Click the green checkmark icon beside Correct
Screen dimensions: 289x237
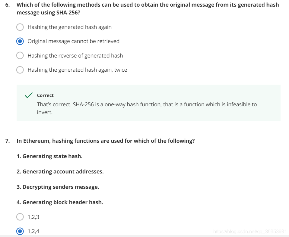click(29, 95)
